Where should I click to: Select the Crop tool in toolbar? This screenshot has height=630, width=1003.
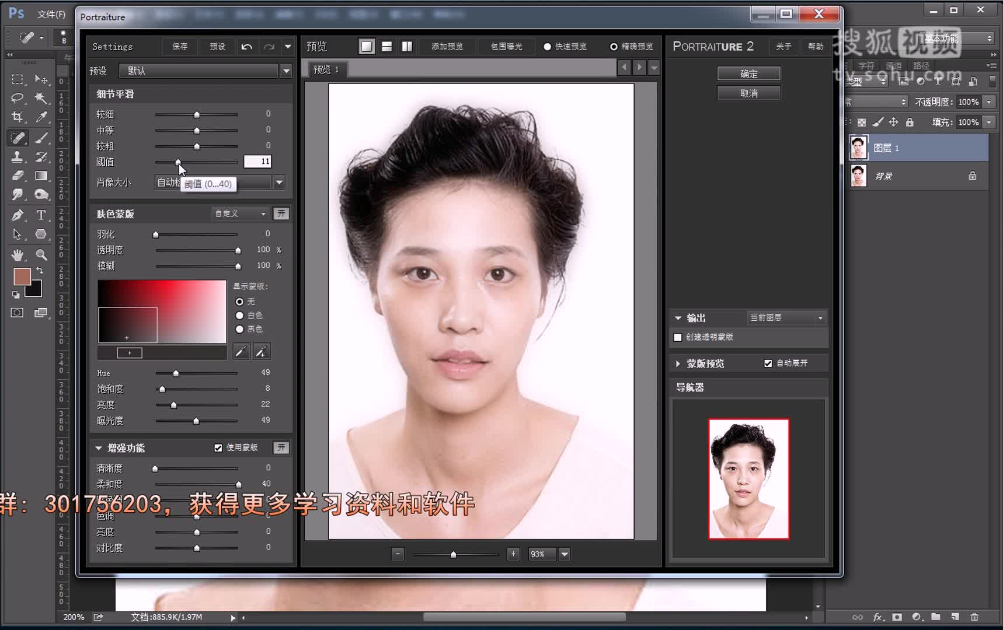pos(18,117)
